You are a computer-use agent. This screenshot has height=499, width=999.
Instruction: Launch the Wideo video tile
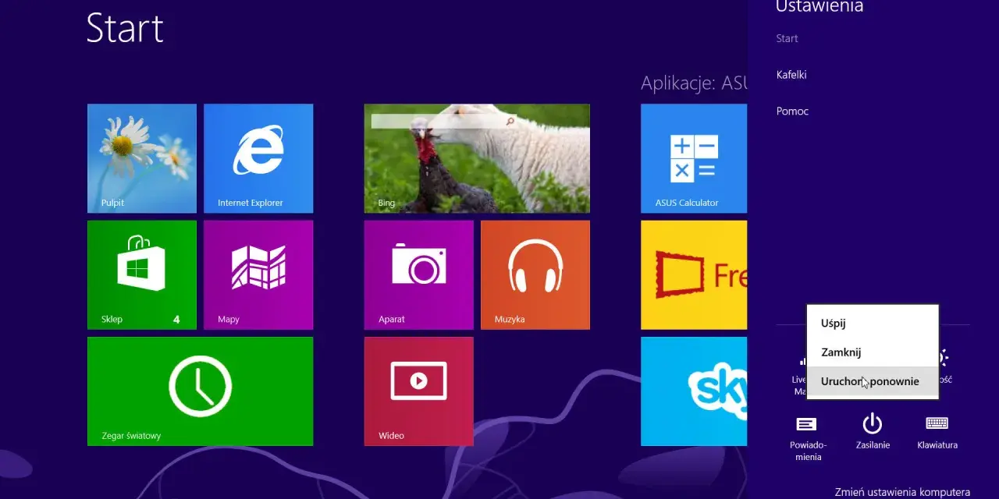point(418,391)
